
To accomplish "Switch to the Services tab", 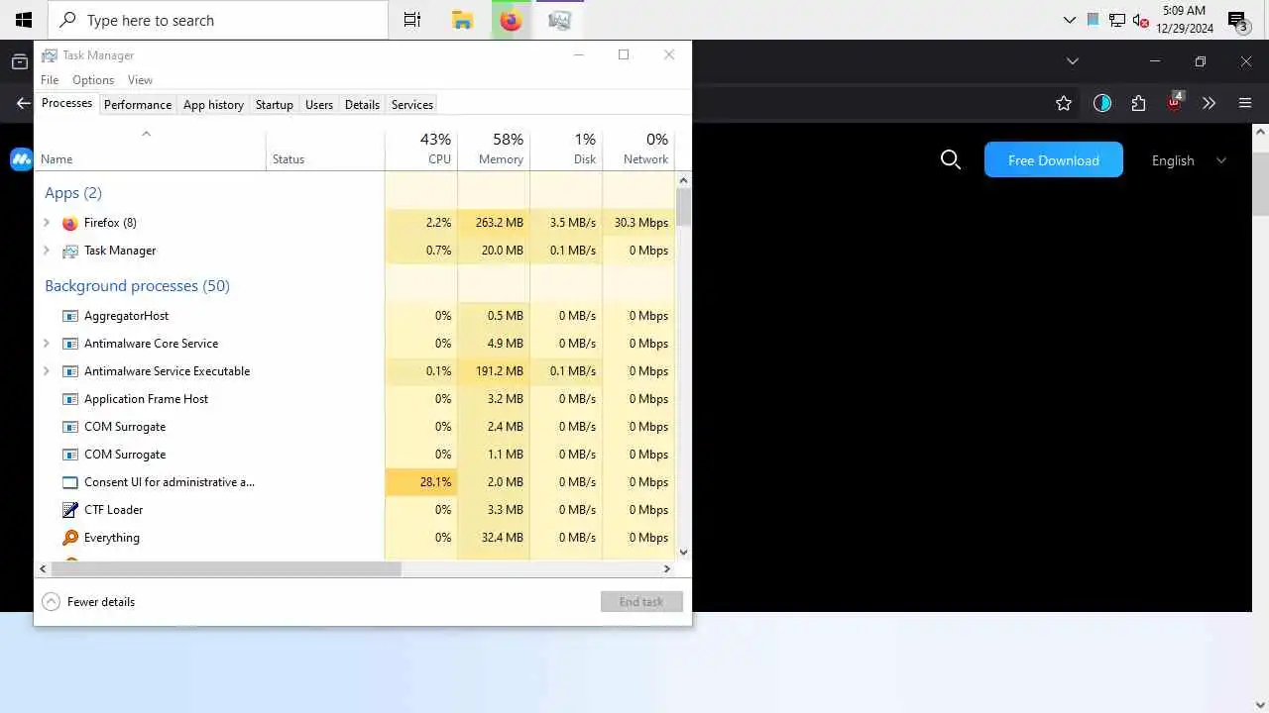I will coord(412,105).
